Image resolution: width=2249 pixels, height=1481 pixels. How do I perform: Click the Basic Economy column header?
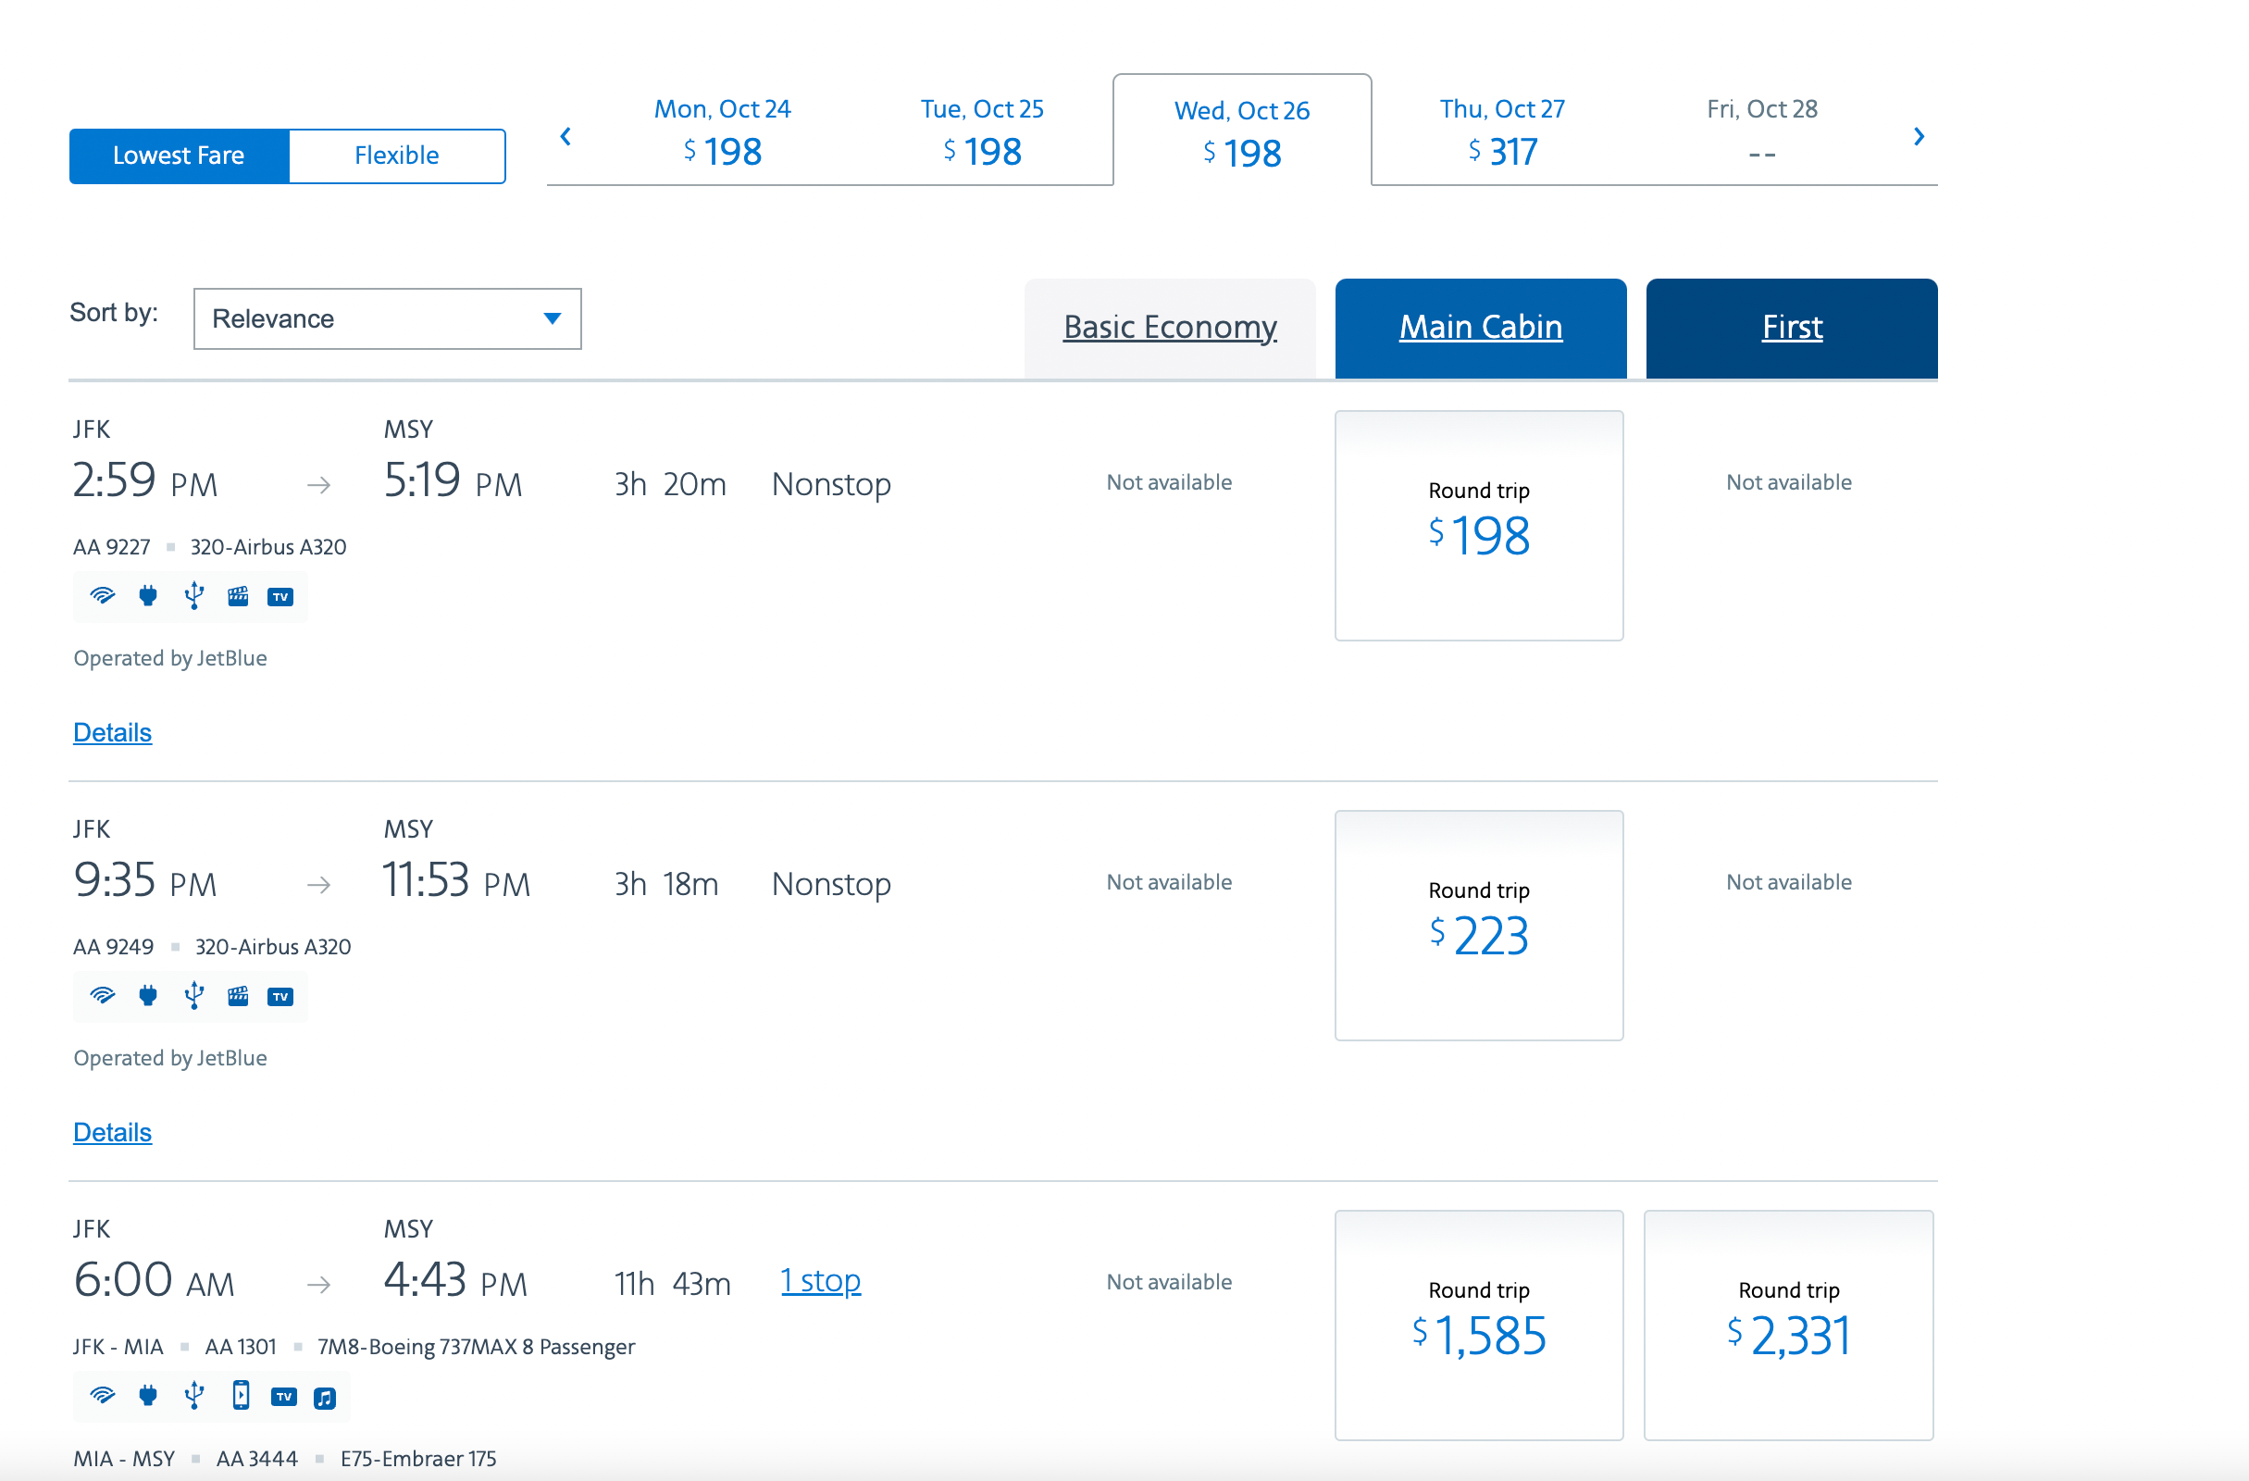coord(1169,327)
